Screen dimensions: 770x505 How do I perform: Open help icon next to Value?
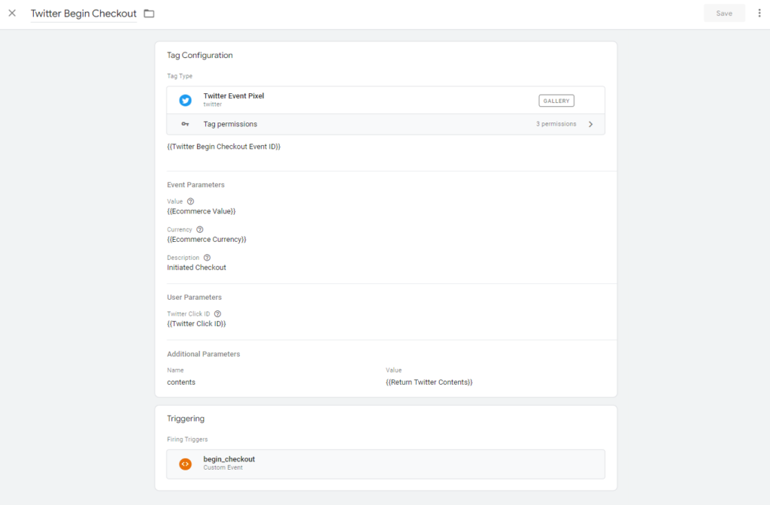pyautogui.click(x=190, y=201)
